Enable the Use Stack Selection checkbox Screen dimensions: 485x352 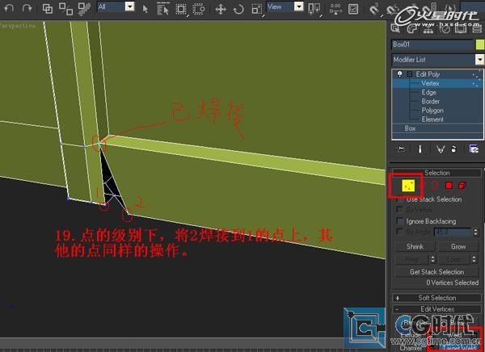click(400, 199)
